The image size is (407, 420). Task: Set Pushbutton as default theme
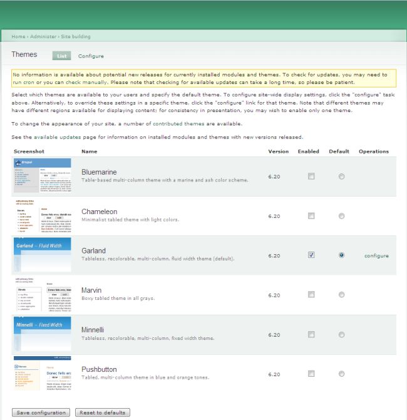(341, 374)
